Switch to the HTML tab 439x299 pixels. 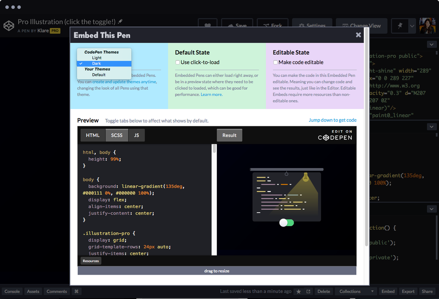[92, 135]
